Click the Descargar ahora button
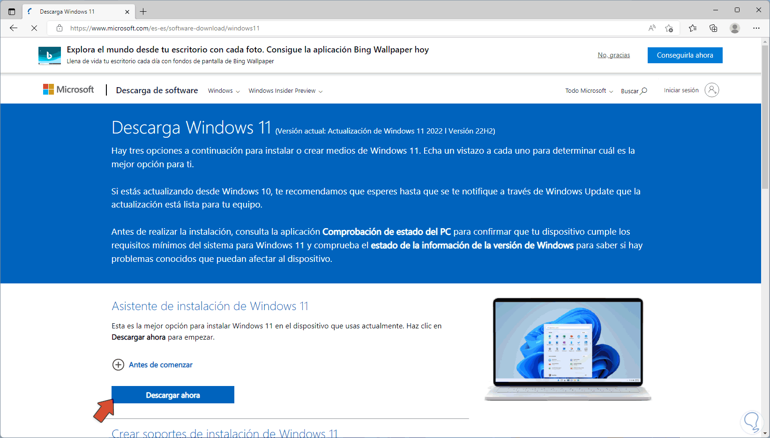Image resolution: width=770 pixels, height=438 pixels. (x=173, y=395)
